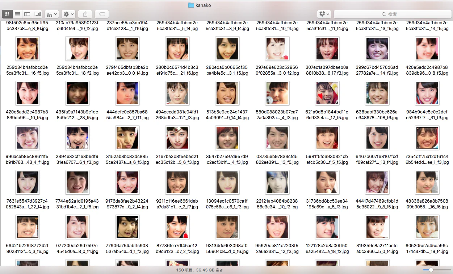
Task: Select thumbnail of 435fa9a7143b9c1dc file
Action: pyautogui.click(x=77, y=93)
